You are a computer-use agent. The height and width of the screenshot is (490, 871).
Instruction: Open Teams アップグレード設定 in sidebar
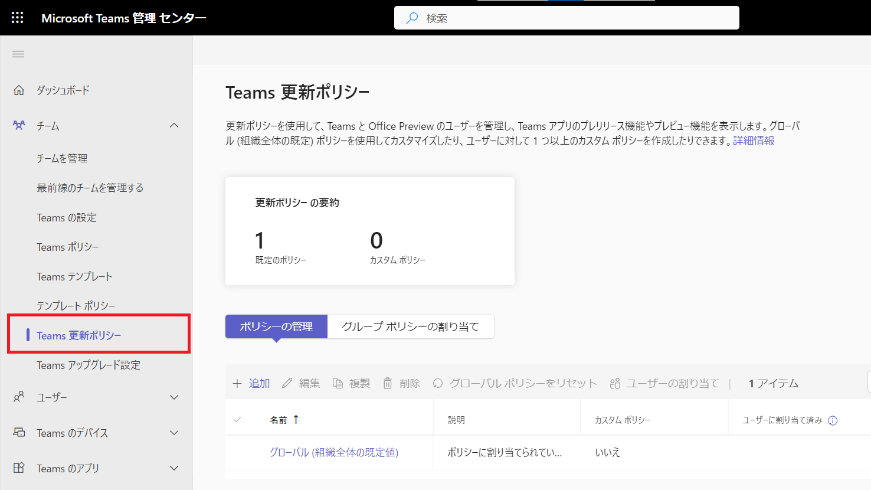click(x=89, y=365)
